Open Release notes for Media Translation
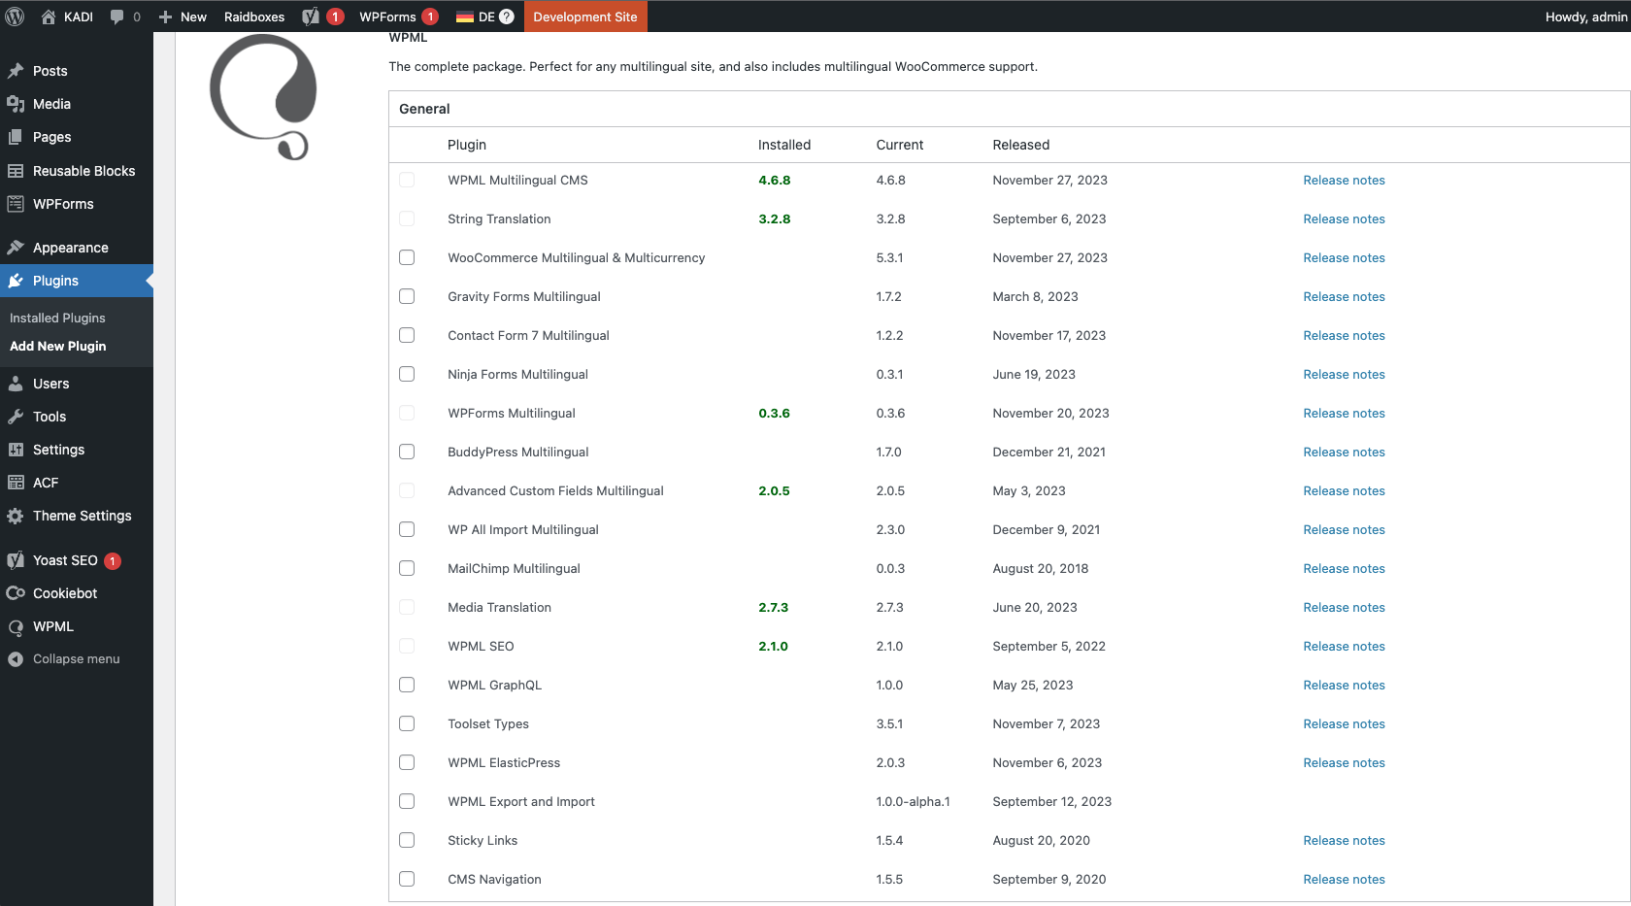Viewport: 1631px width, 906px height. click(x=1344, y=607)
